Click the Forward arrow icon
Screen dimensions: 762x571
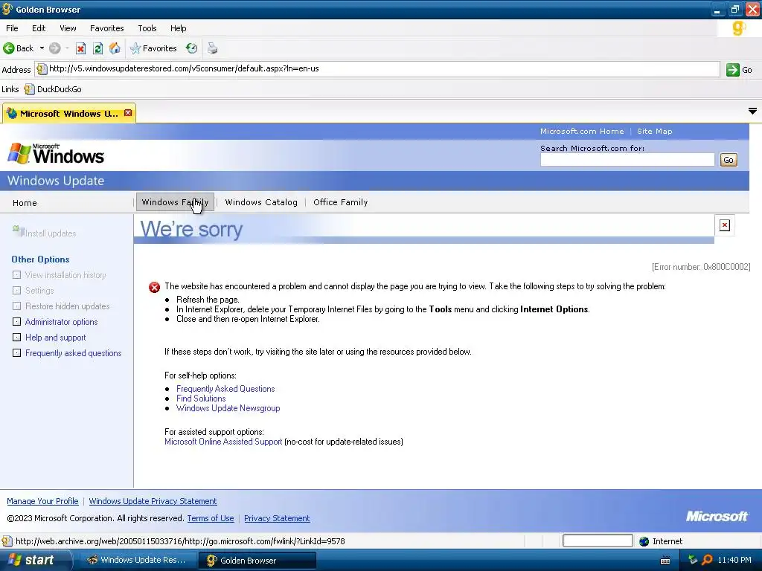coord(54,48)
